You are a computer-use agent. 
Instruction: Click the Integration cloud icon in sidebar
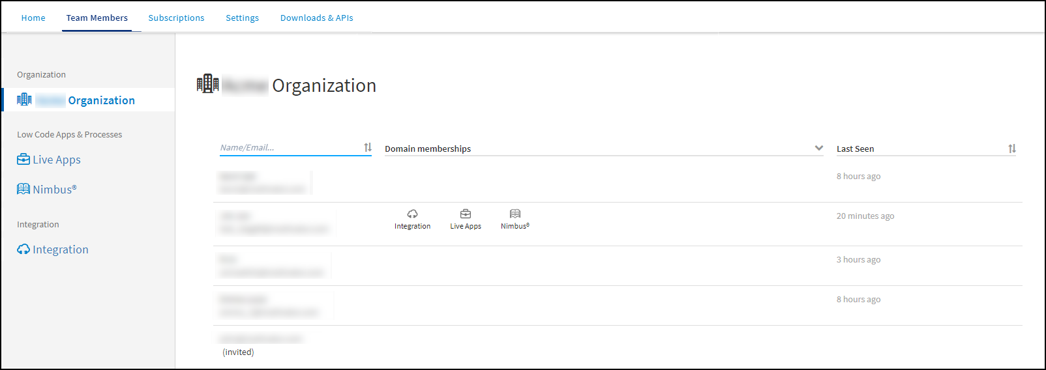(x=23, y=249)
